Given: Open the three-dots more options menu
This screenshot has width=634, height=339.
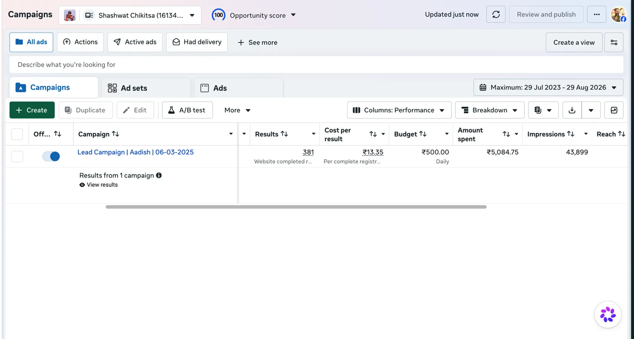Looking at the screenshot, I should pyautogui.click(x=596, y=15).
